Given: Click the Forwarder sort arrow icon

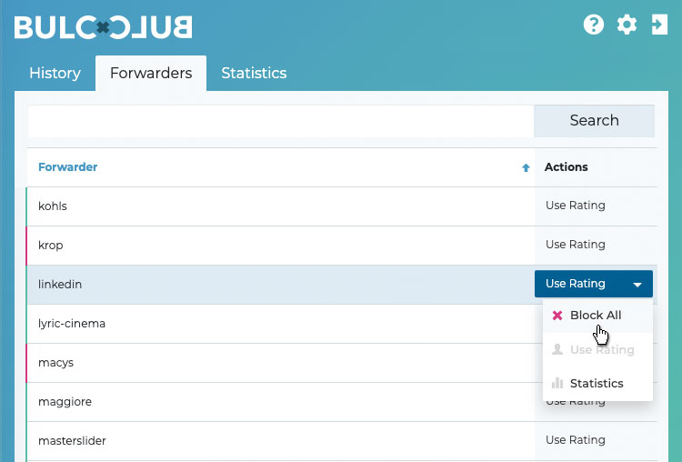Looking at the screenshot, I should pyautogui.click(x=526, y=167).
